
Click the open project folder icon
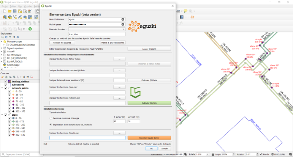pyautogui.click(x=10, y=11)
